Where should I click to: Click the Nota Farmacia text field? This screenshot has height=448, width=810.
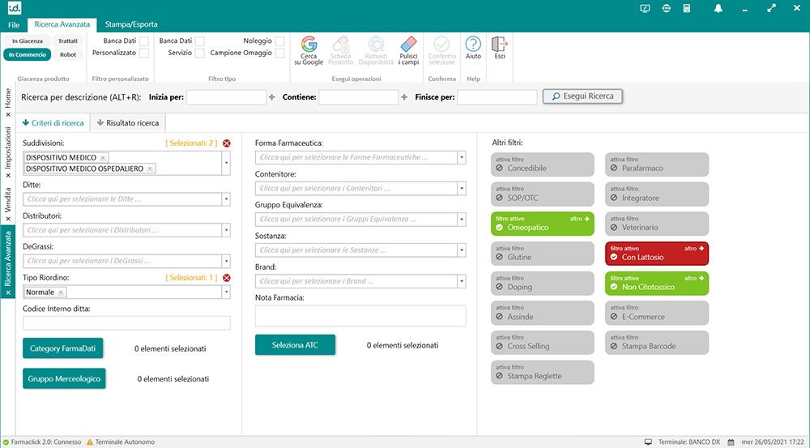click(x=360, y=316)
